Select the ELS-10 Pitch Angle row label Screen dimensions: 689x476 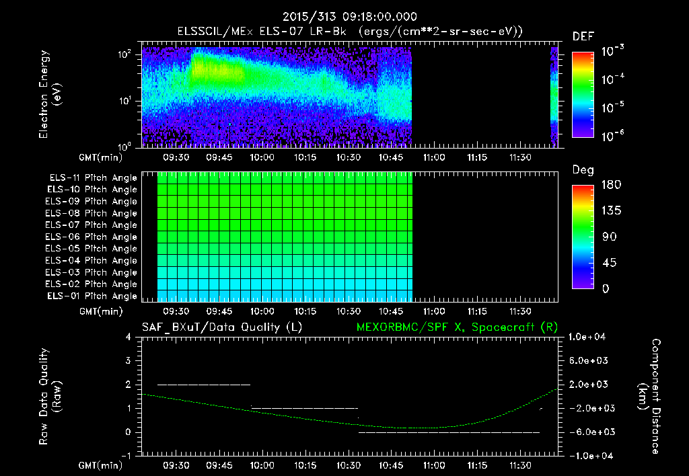point(92,190)
